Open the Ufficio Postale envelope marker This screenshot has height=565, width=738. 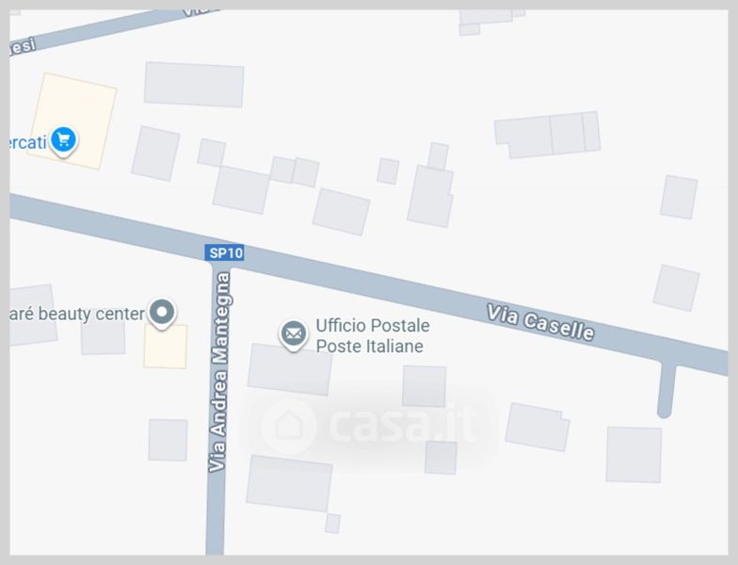click(x=294, y=335)
